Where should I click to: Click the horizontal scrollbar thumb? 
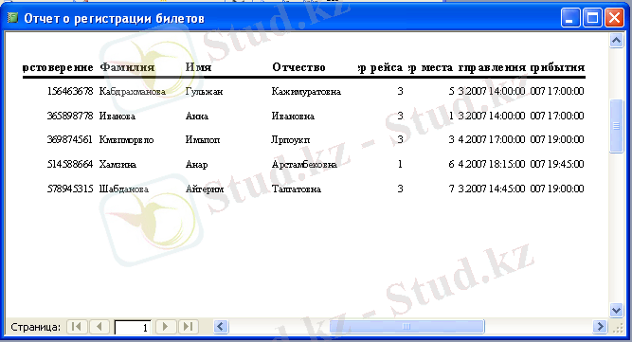(x=406, y=326)
